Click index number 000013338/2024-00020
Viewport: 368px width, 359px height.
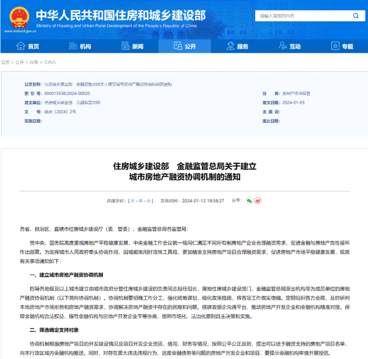pos(67,93)
